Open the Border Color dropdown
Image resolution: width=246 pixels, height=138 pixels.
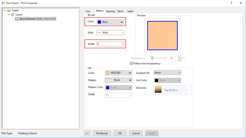coord(110,22)
